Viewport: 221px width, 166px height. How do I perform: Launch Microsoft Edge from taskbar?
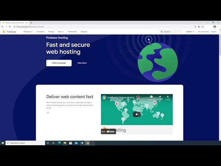point(59,143)
